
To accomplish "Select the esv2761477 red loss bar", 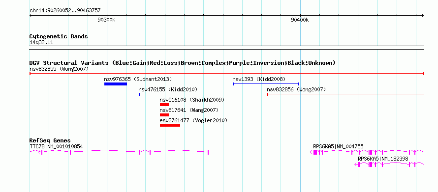I will (x=170, y=125).
